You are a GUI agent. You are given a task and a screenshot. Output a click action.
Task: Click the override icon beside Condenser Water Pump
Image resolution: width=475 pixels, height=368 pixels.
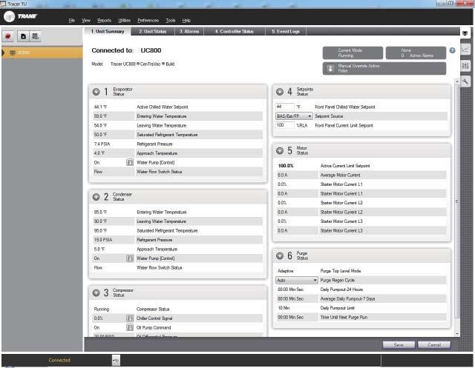pyautogui.click(x=130, y=258)
